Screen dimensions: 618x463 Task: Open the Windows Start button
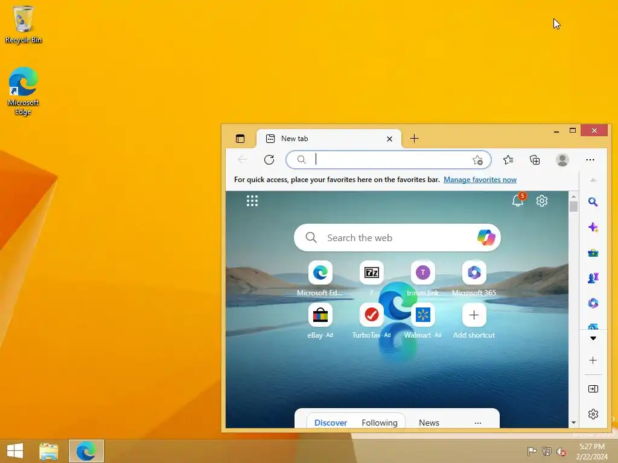(x=15, y=451)
